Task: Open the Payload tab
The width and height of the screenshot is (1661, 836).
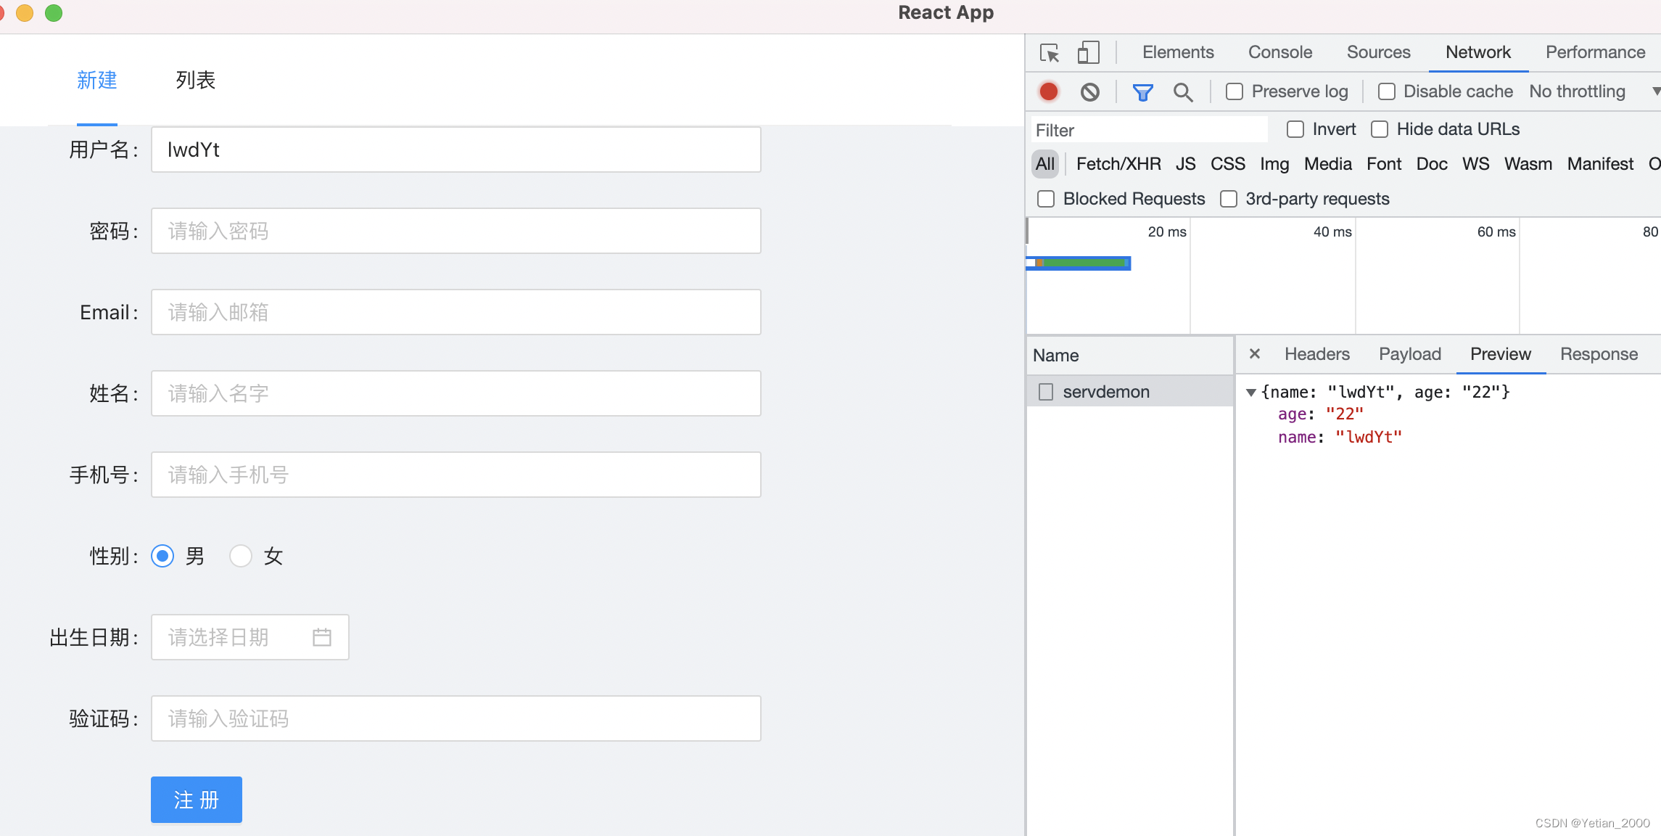Action: tap(1409, 354)
